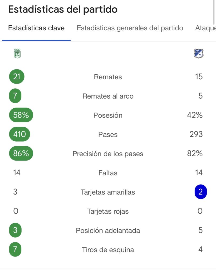Click the Millonarios team crest icon
This screenshot has height=270, width=216.
(x=199, y=54)
